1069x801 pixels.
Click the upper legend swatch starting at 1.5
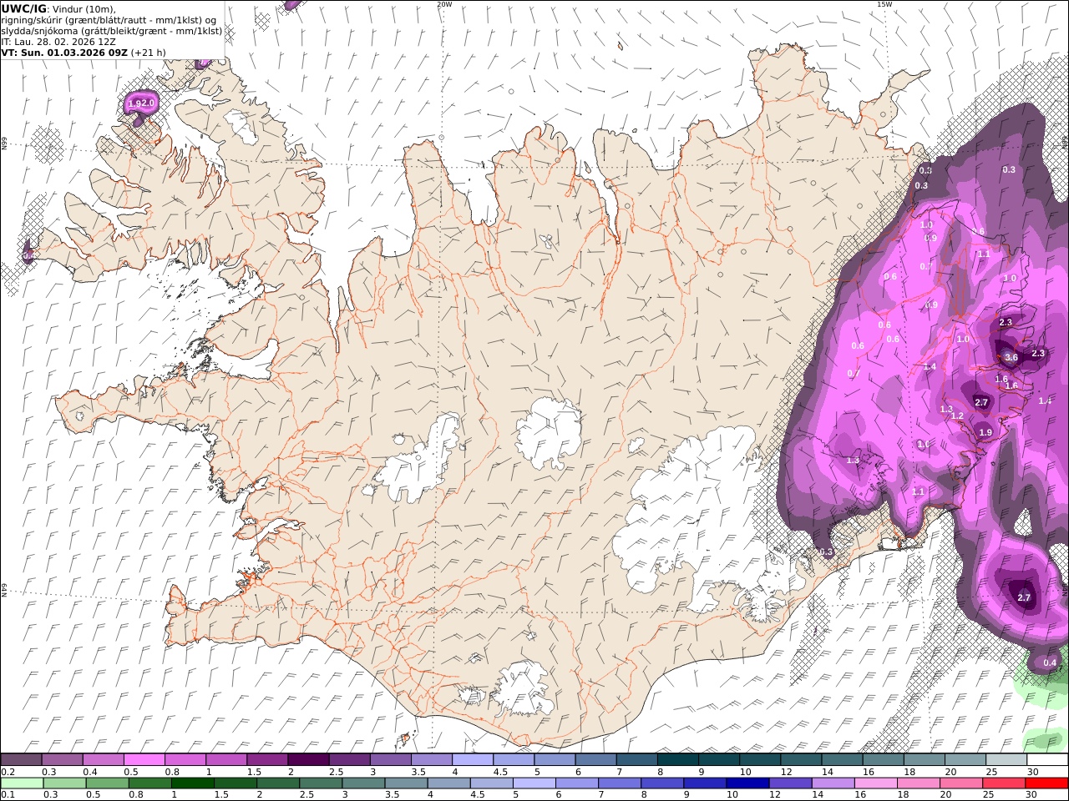click(267, 760)
